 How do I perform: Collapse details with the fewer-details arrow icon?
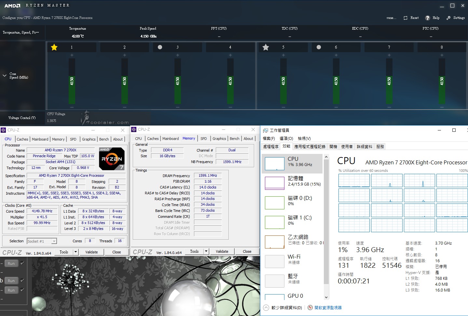click(x=266, y=308)
